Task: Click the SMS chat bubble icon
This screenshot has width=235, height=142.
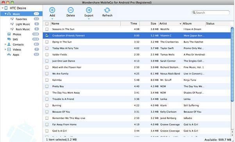Action: [x=9, y=39]
